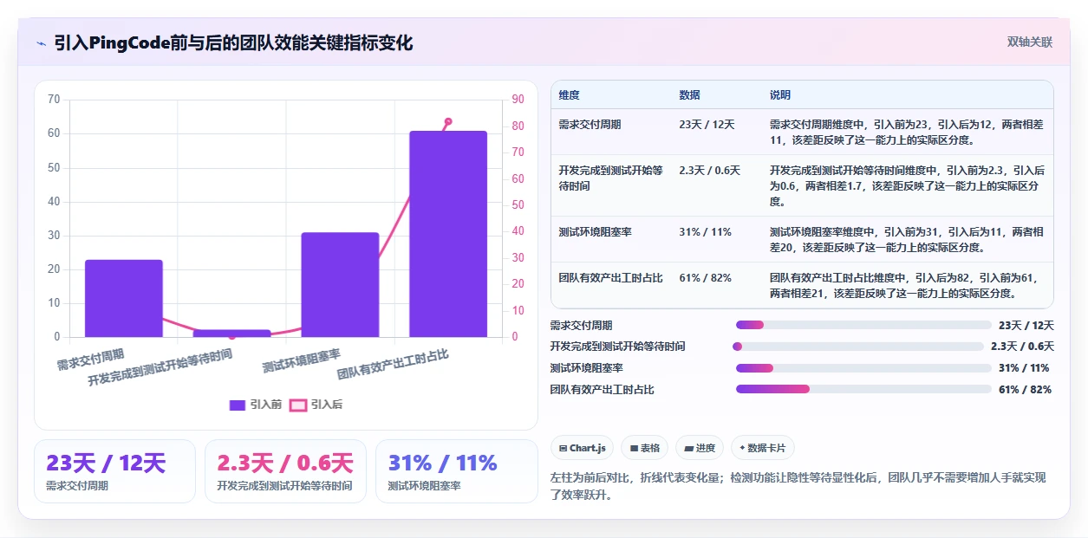Click the lightning icon beside the dashboard title

pyautogui.click(x=42, y=42)
